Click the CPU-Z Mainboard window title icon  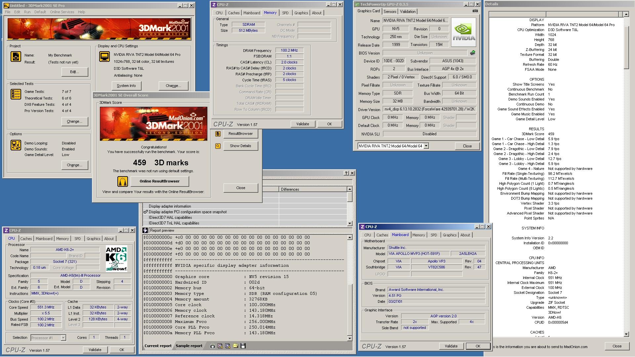pyautogui.click(x=362, y=227)
